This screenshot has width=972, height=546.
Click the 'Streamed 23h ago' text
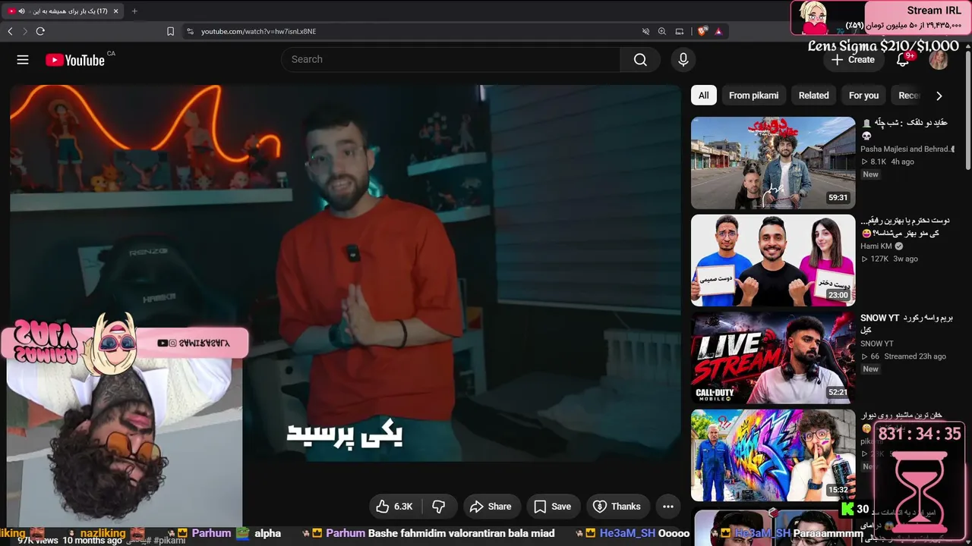[914, 356]
